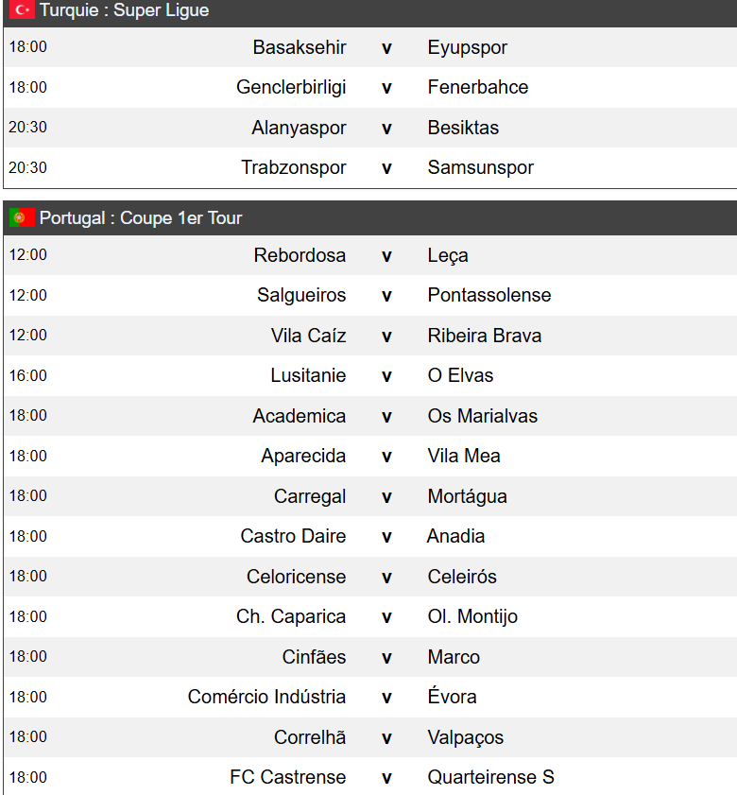Click the Turkey flag icon
The height and width of the screenshot is (795, 737).
[22, 11]
